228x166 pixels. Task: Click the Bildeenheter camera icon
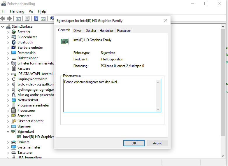point(14,37)
